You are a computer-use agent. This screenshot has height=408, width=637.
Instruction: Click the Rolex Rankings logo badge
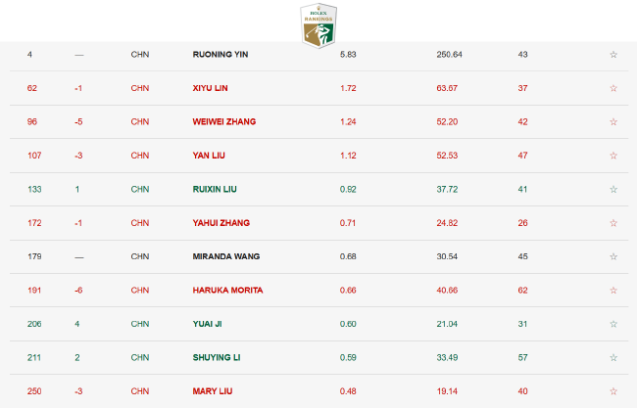click(318, 26)
